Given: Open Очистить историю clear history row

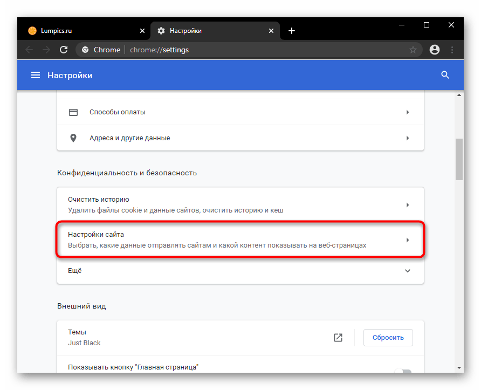Looking at the screenshot, I should (x=240, y=205).
